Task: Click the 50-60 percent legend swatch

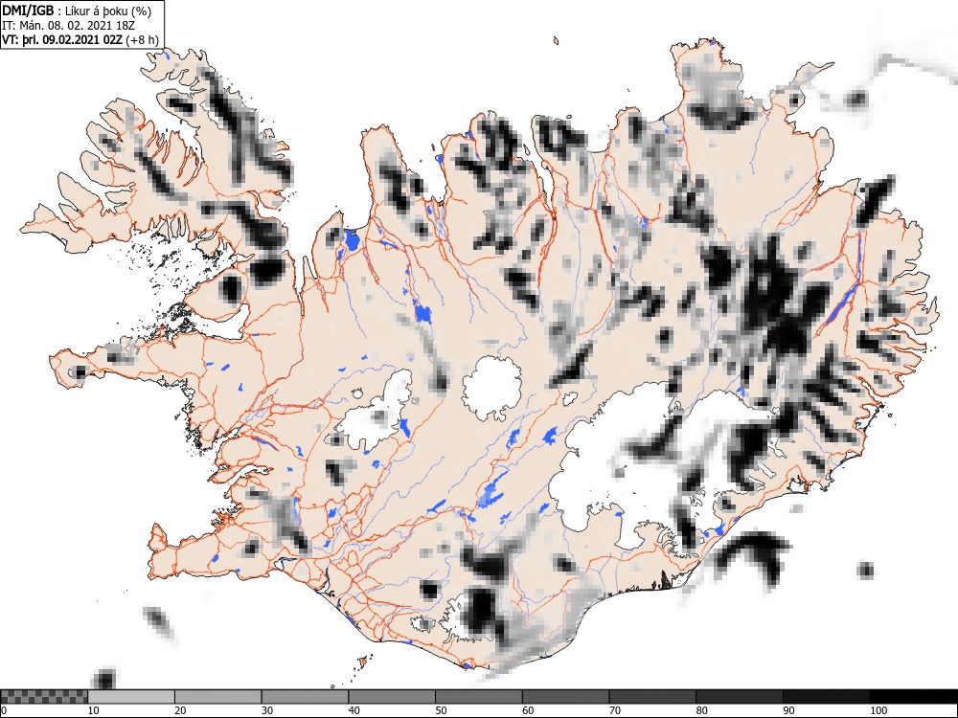Action: click(478, 697)
